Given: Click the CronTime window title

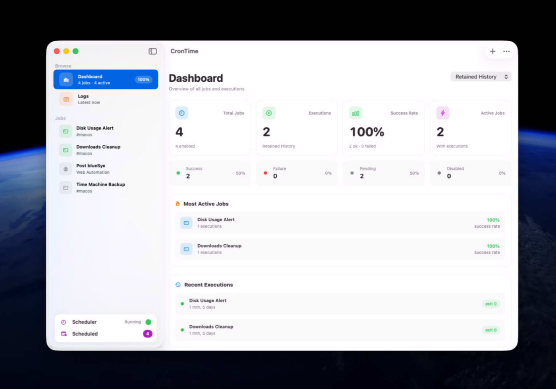Looking at the screenshot, I should tap(184, 51).
